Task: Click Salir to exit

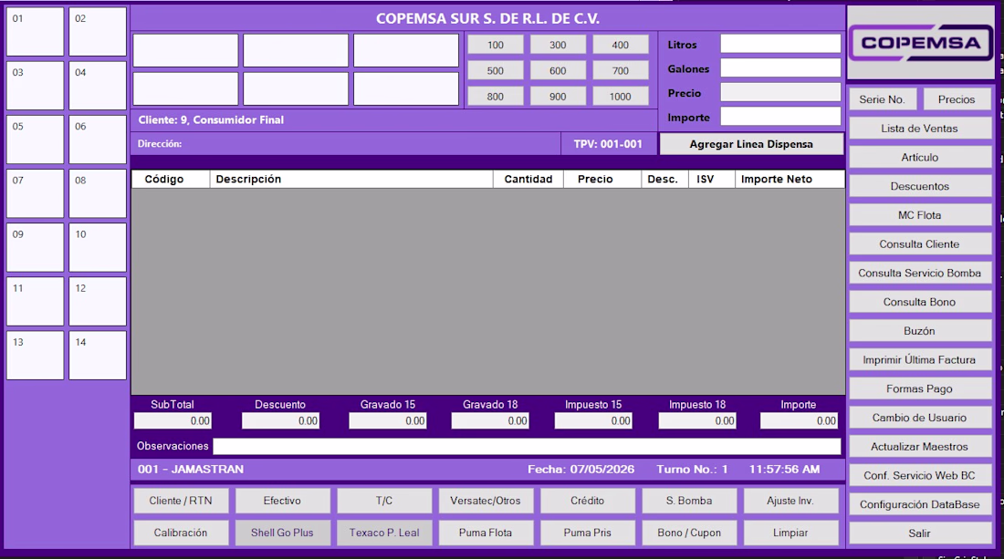Action: click(919, 533)
